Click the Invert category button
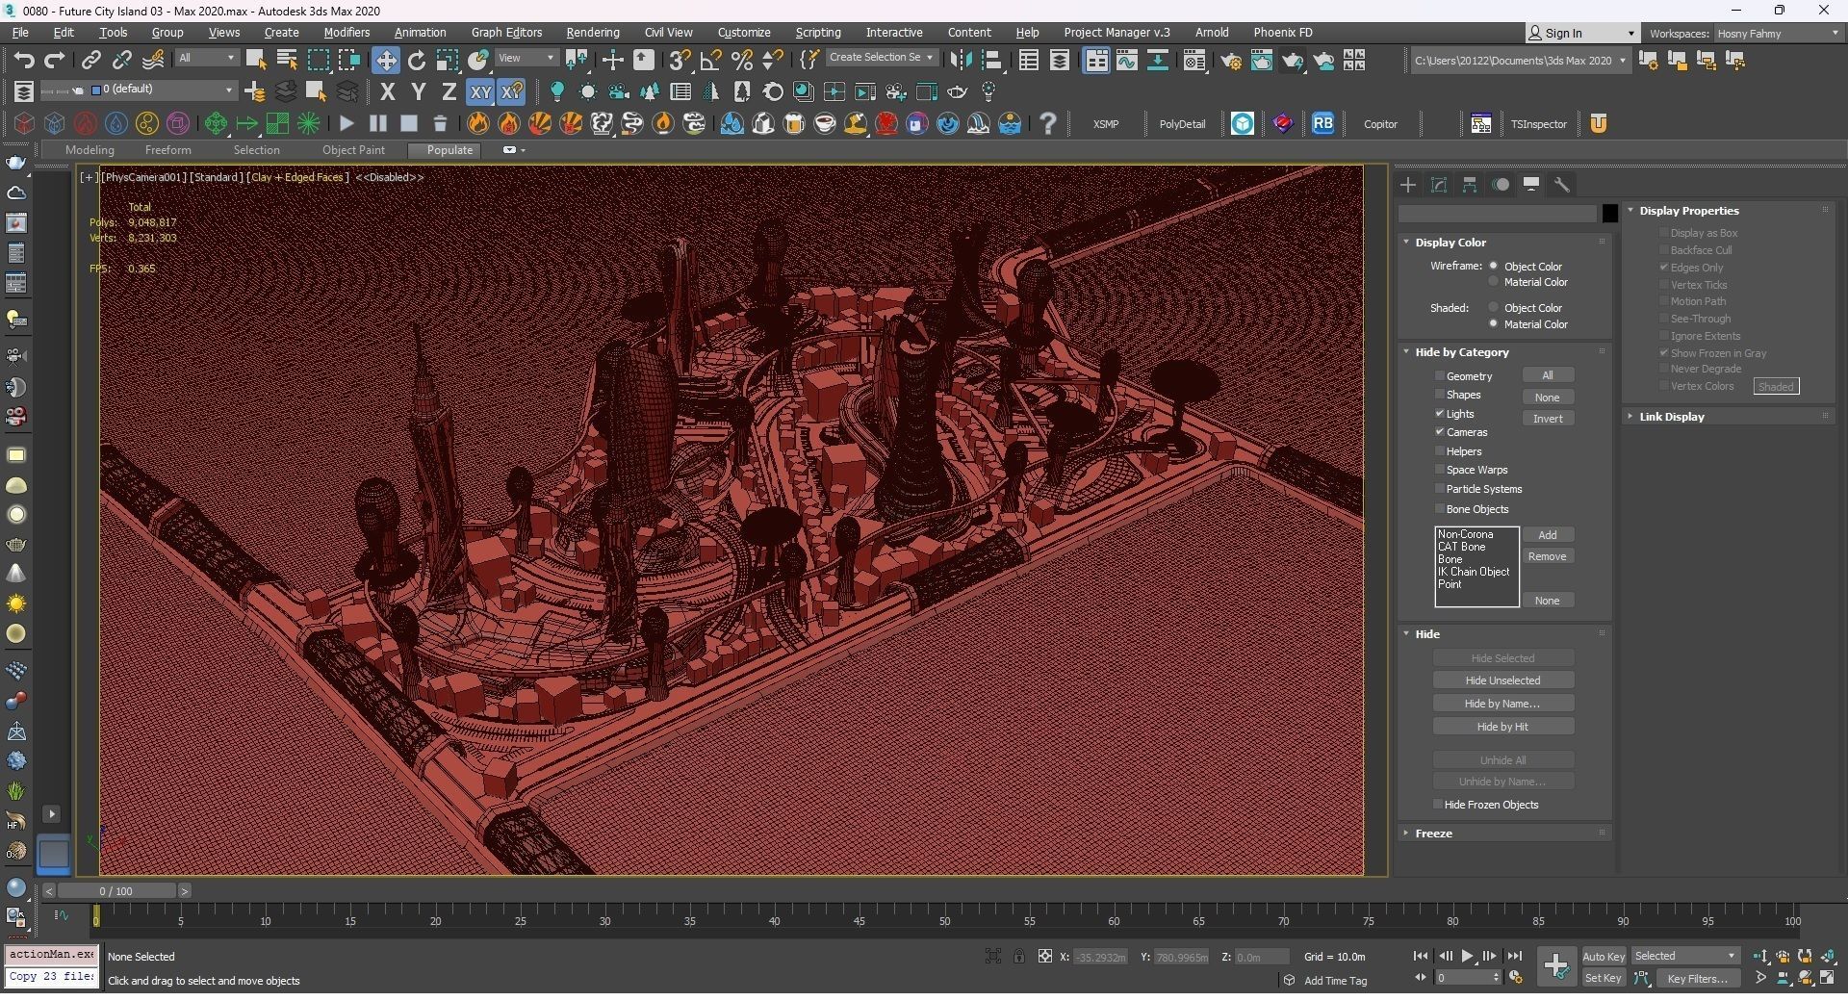Image resolution: width=1848 pixels, height=1001 pixels. [x=1548, y=419]
